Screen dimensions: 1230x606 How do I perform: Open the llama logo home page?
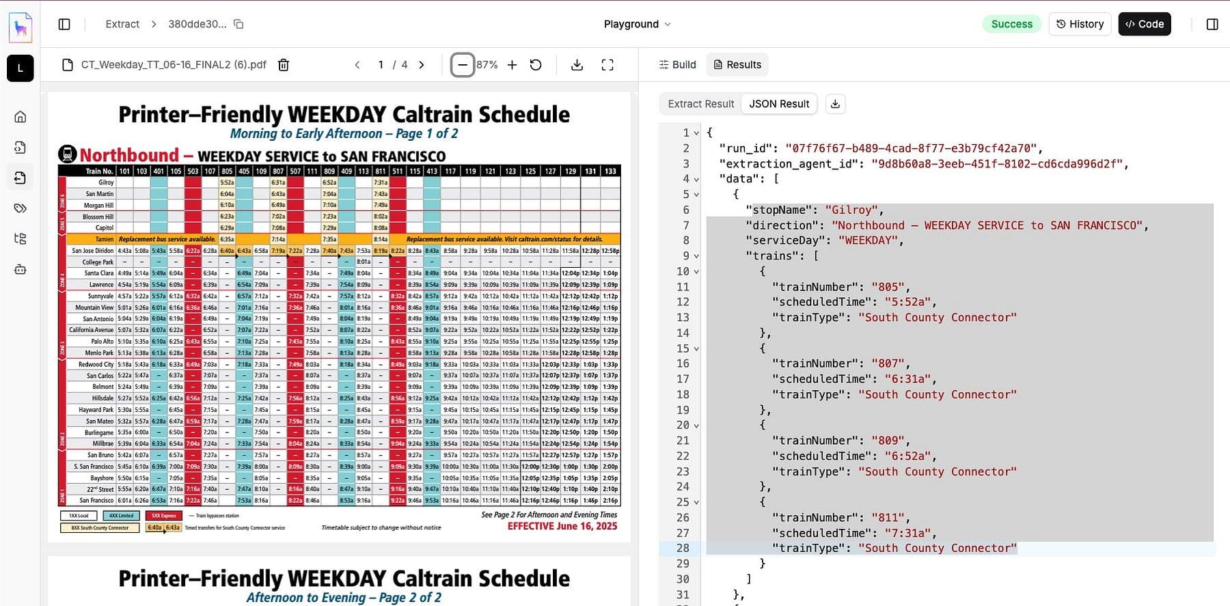pyautogui.click(x=20, y=27)
